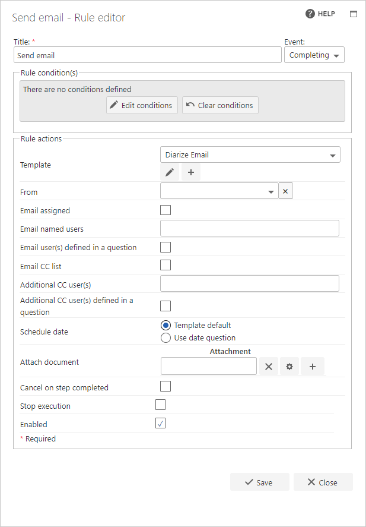Add a new template with plus icon
The width and height of the screenshot is (366, 527).
click(x=191, y=172)
